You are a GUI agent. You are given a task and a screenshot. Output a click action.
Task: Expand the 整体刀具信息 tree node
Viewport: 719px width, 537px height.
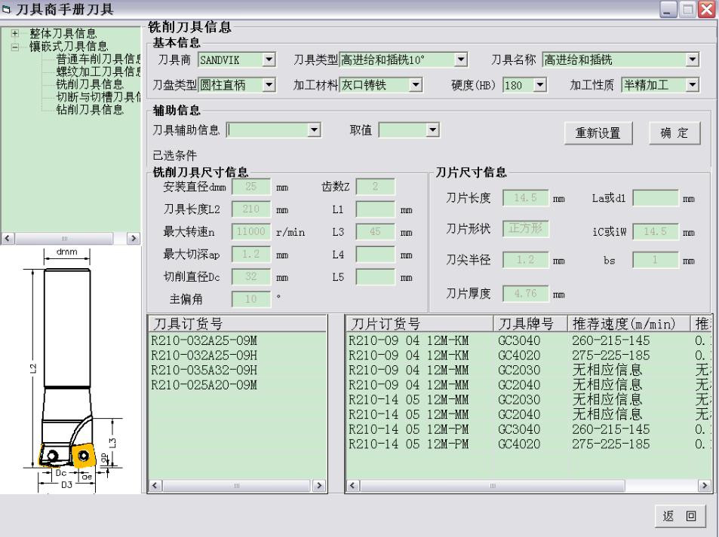pos(15,34)
